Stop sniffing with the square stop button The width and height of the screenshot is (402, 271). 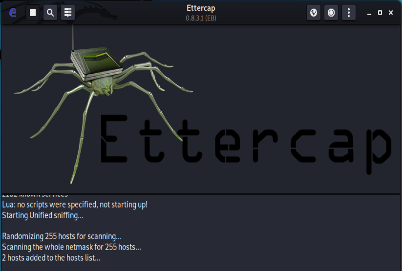pyautogui.click(x=33, y=13)
